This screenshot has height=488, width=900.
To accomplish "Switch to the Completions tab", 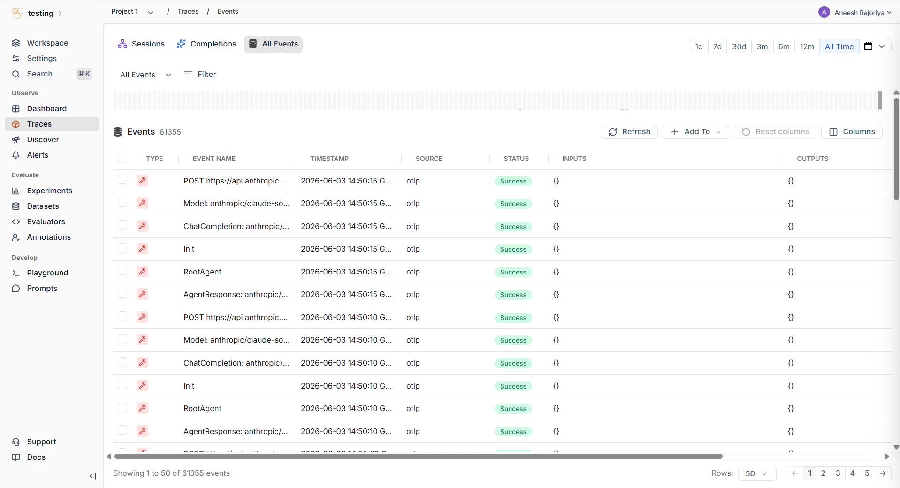I will (x=206, y=44).
